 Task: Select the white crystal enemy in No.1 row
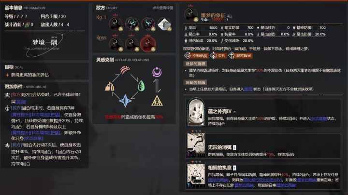coord(164,24)
